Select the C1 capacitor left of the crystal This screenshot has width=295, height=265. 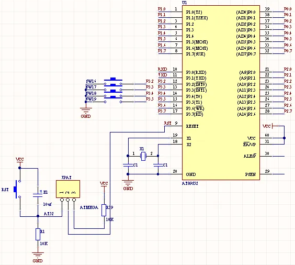[x=128, y=165]
